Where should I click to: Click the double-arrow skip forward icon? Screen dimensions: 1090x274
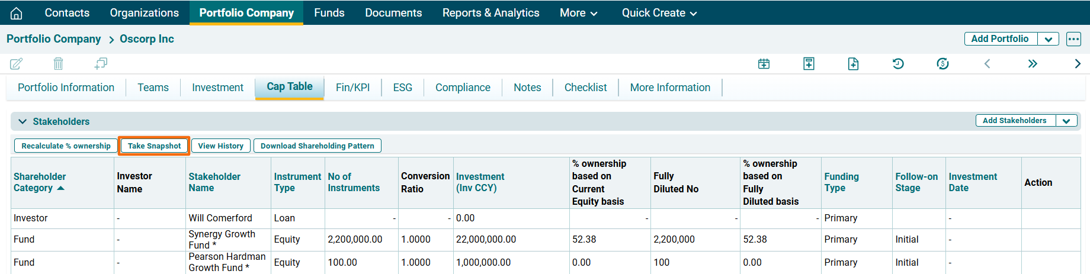[x=1033, y=64]
